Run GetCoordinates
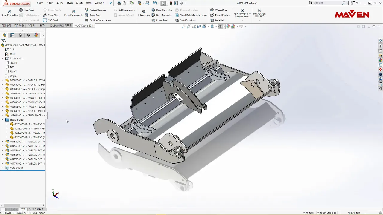This screenshot has width=383, height=215. tap(124, 10)
